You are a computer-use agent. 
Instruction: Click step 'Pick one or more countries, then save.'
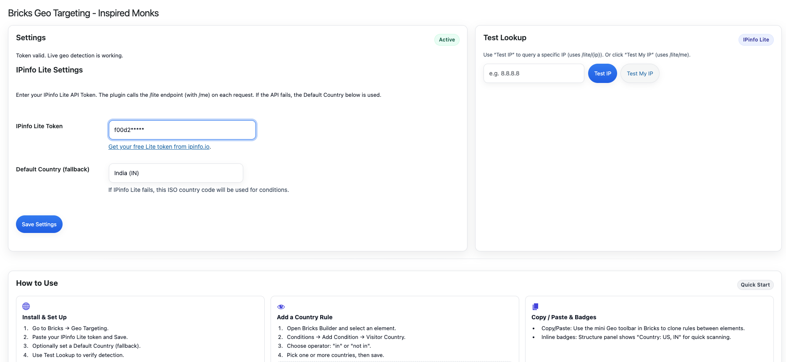point(335,355)
